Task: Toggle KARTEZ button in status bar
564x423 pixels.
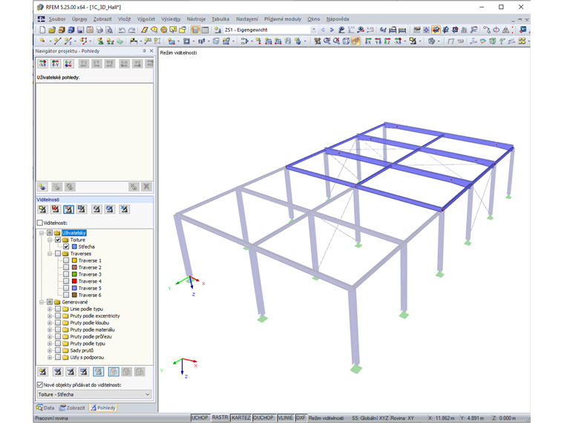Action: pyautogui.click(x=241, y=418)
